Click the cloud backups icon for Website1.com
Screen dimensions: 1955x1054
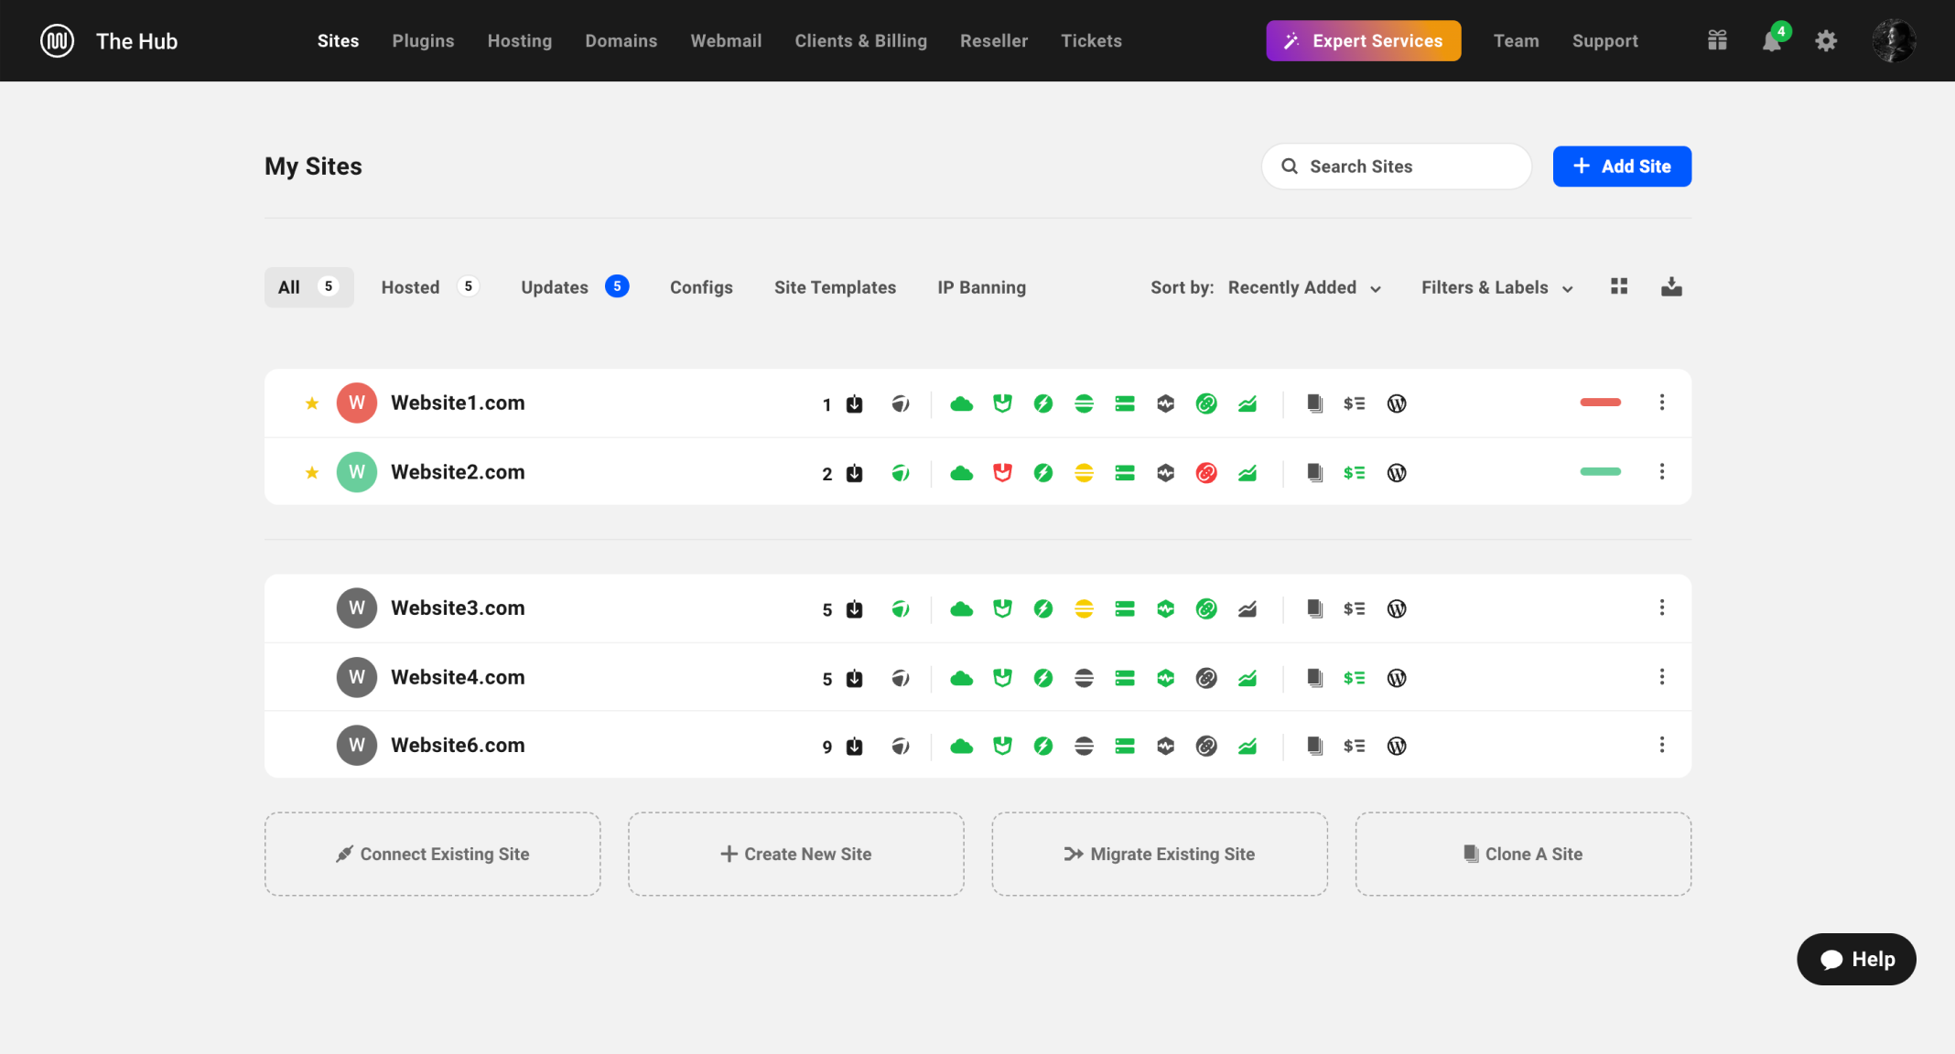pyautogui.click(x=961, y=403)
